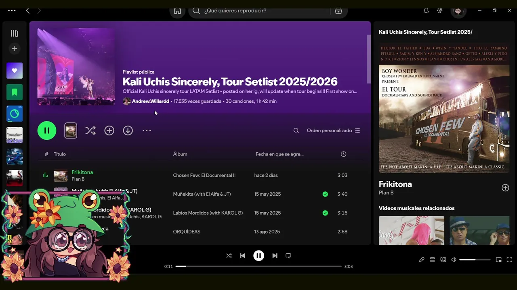Sort by the duration clock header

(x=343, y=154)
